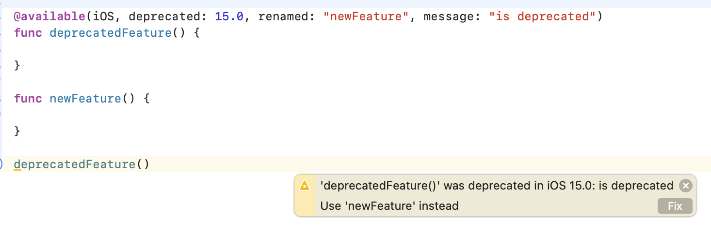Click the func deprecatedFeature() declaration name
This screenshot has width=711, height=234.
111,33
